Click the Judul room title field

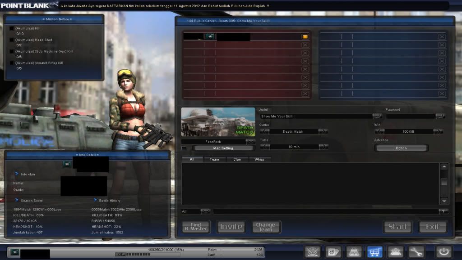(316, 117)
